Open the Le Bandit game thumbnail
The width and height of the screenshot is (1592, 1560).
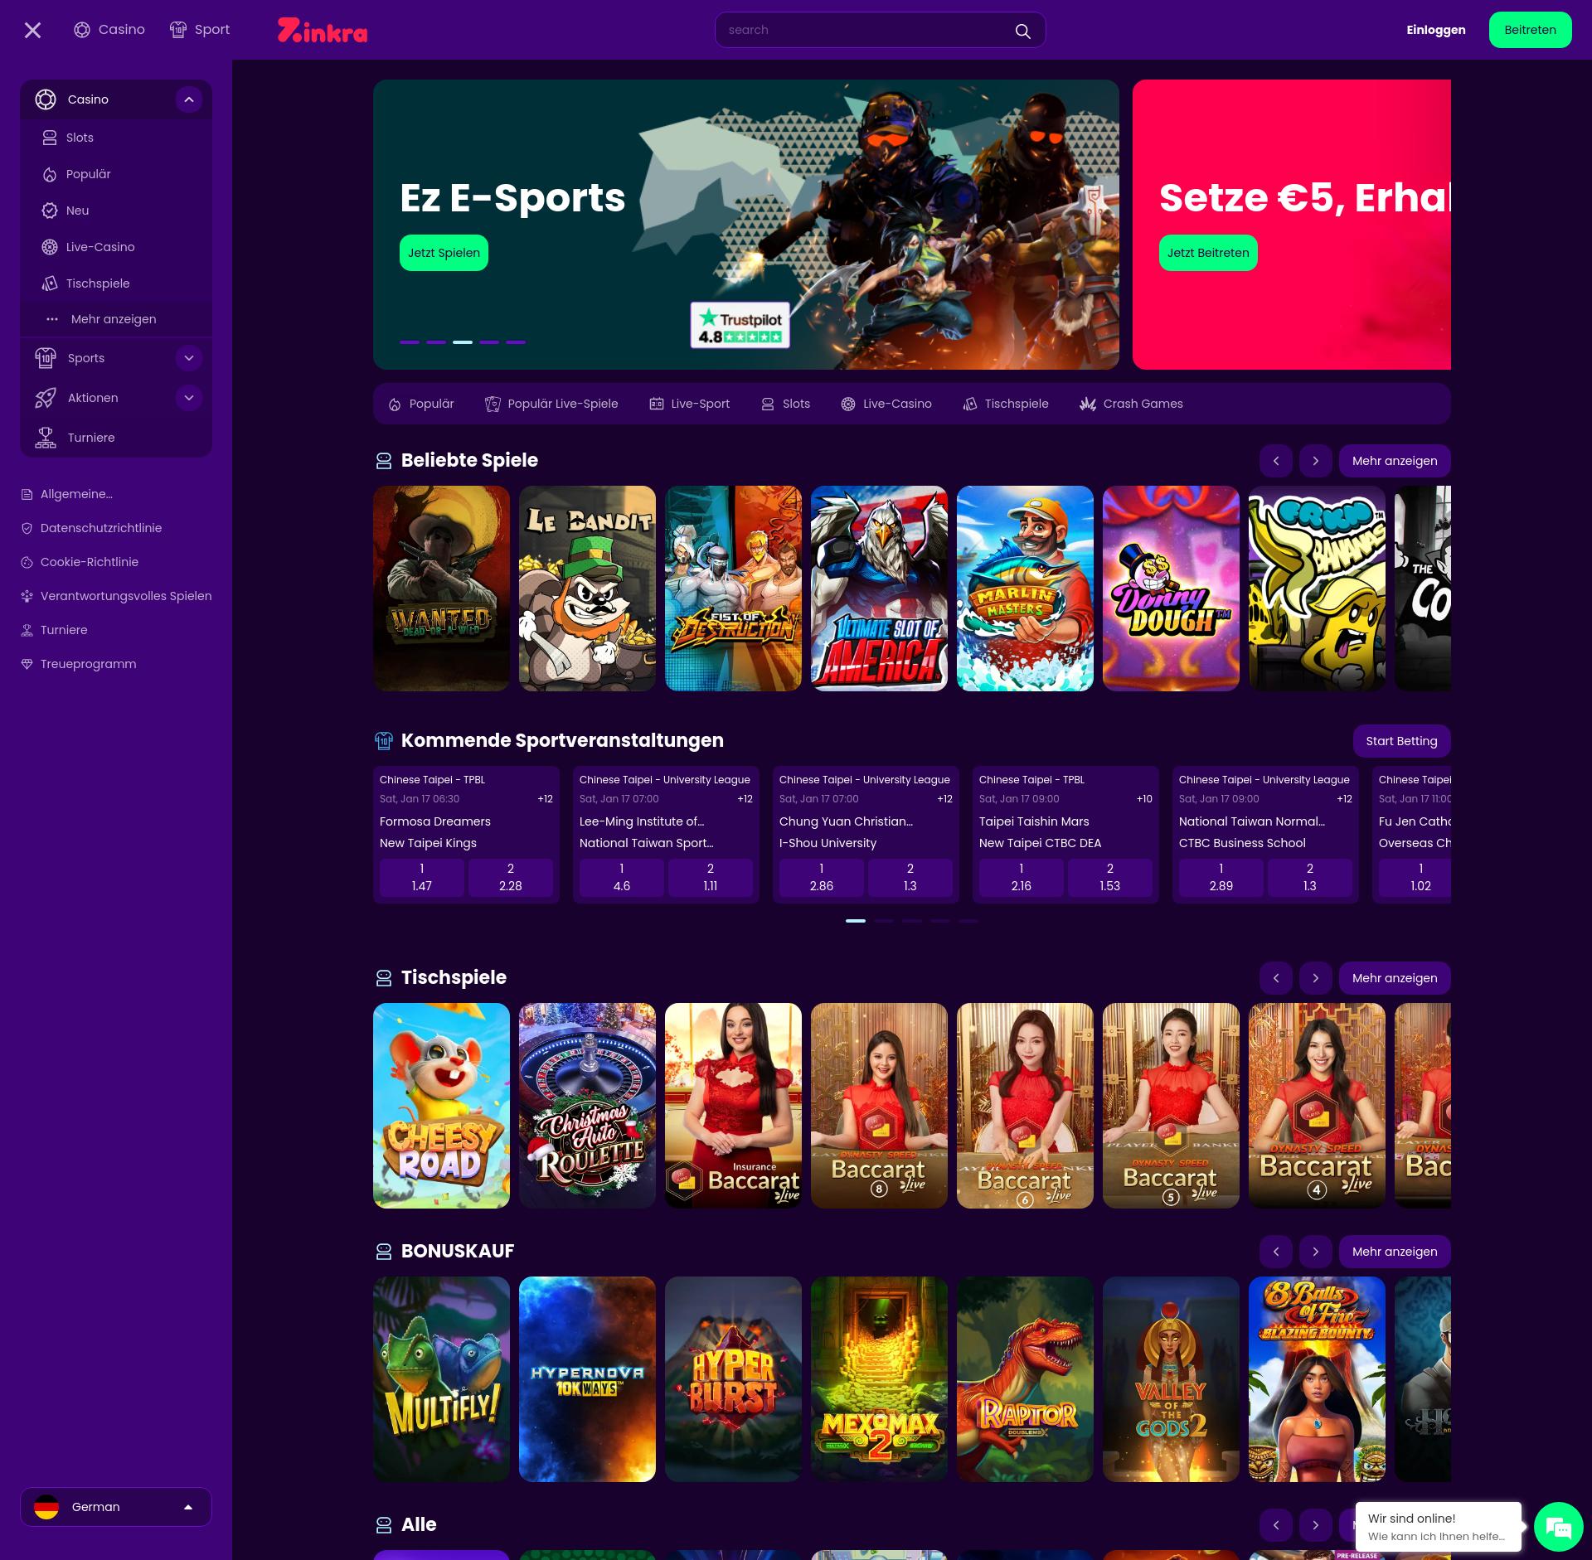pyautogui.click(x=587, y=589)
